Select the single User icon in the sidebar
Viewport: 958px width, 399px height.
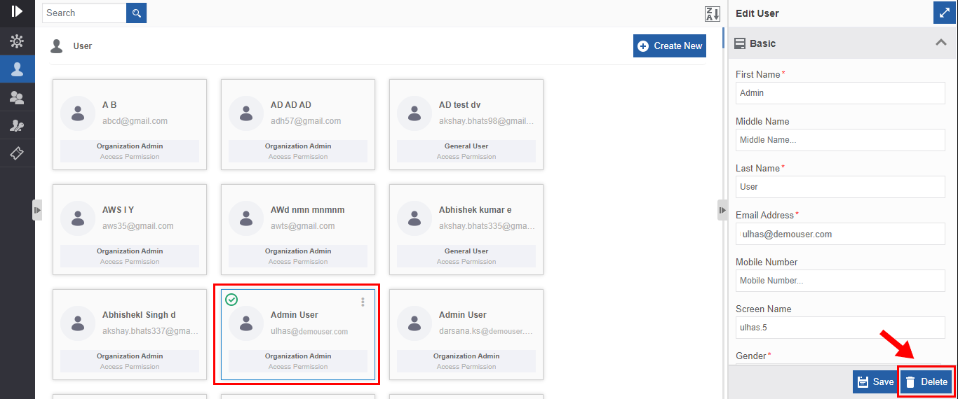[x=17, y=69]
